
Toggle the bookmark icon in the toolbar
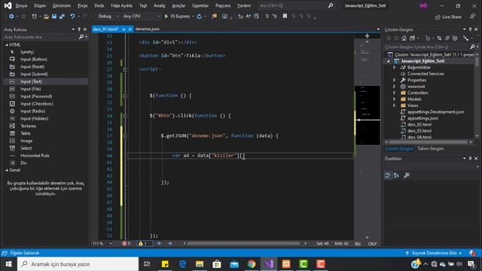(x=285, y=17)
